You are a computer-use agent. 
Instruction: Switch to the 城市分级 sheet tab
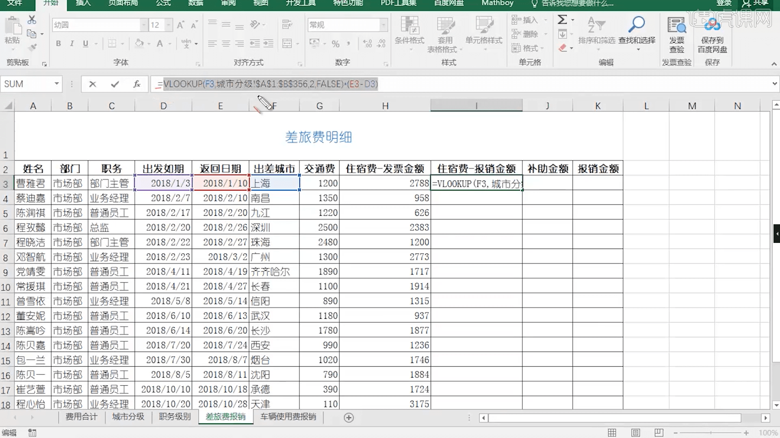[128, 417]
